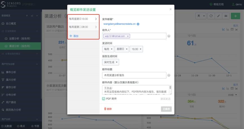Viewport: 244px width, 129px height.
Task: Click the 邮件标题 subject input field
Action: point(134,75)
